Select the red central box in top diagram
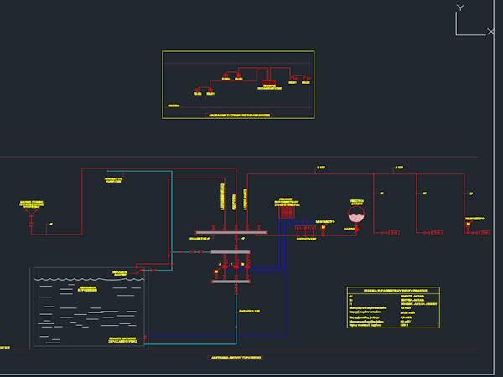 [269, 83]
